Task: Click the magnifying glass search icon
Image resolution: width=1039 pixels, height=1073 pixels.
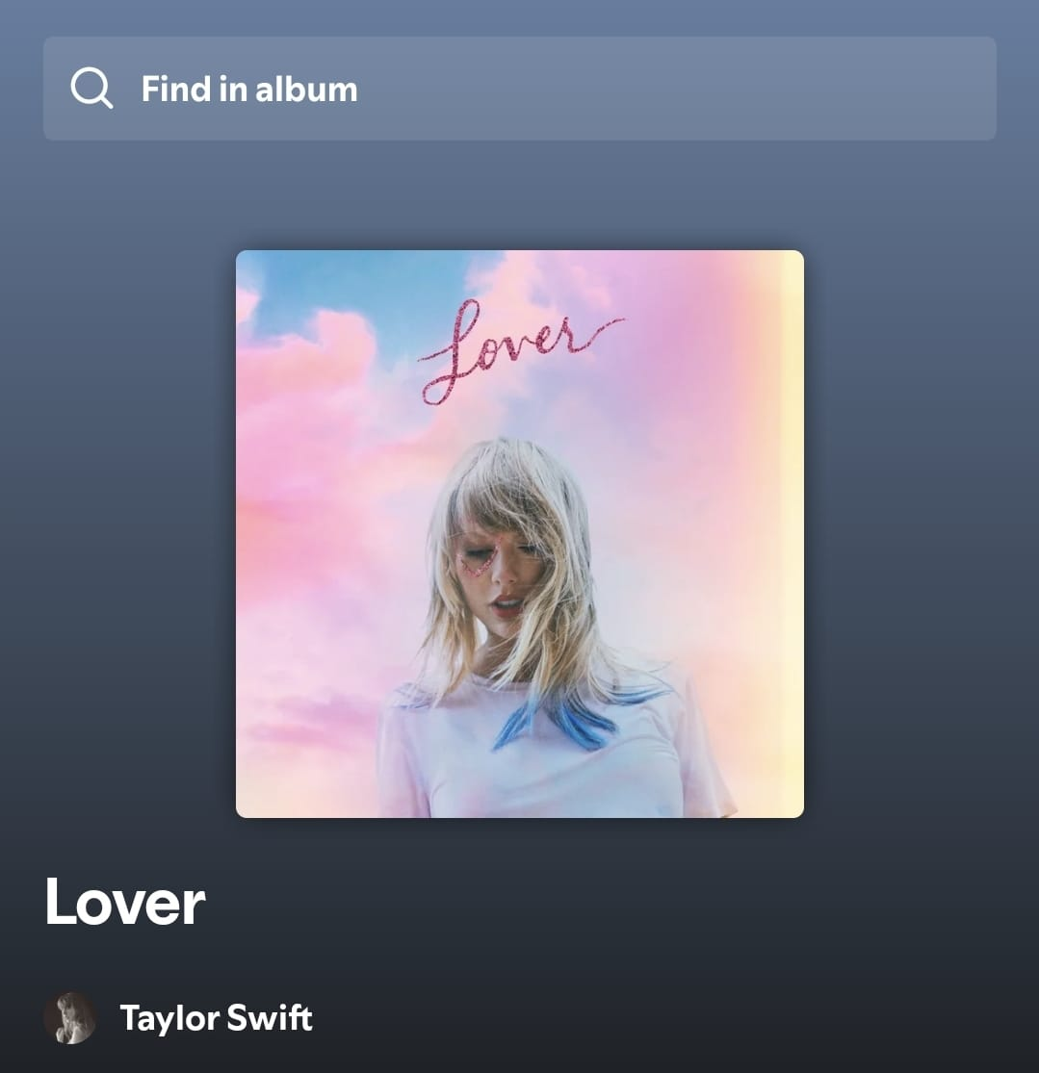Action: coord(91,88)
